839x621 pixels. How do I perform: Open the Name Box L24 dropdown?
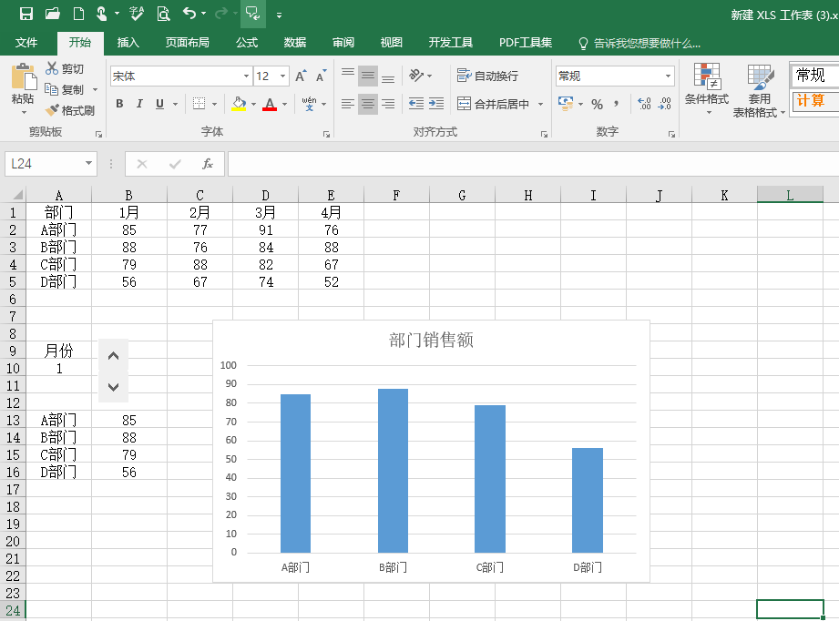coord(89,164)
